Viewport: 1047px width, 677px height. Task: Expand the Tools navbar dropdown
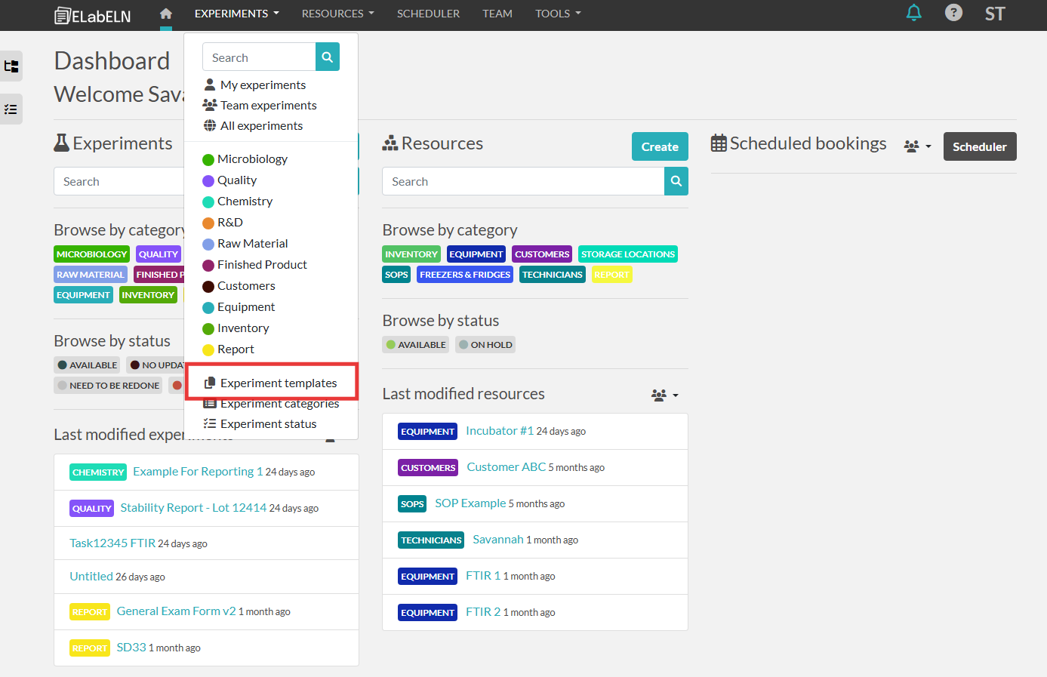(x=558, y=14)
